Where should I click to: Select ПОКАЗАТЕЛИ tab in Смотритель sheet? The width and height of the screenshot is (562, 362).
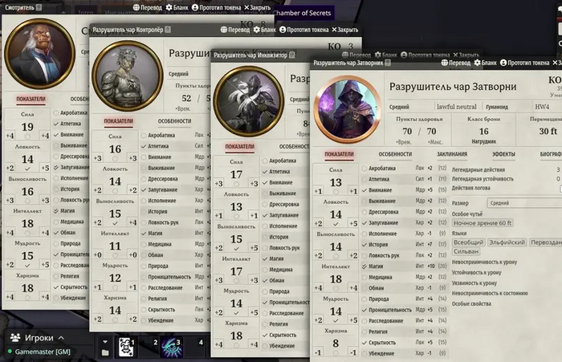point(31,99)
